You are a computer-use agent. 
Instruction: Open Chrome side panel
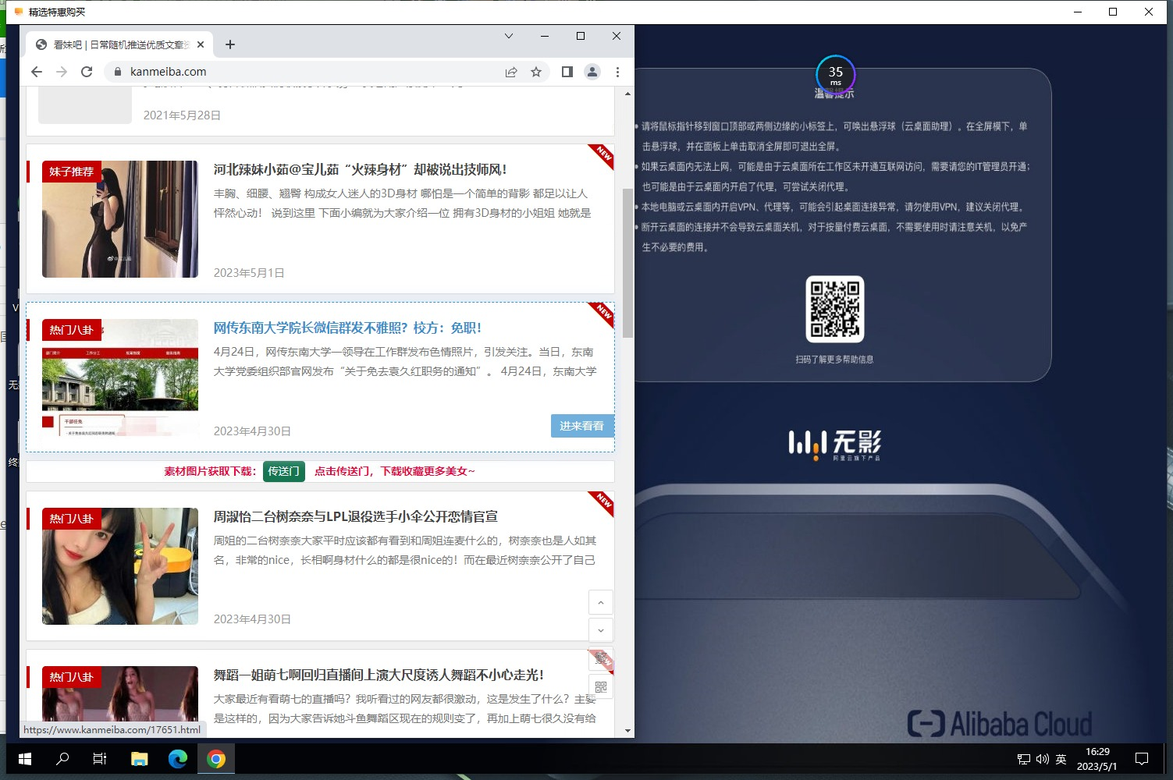click(x=567, y=72)
